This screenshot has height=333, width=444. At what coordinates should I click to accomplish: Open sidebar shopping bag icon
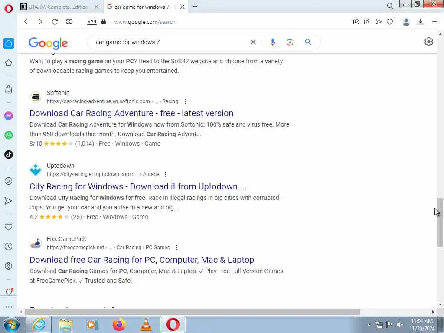[x=9, y=89]
